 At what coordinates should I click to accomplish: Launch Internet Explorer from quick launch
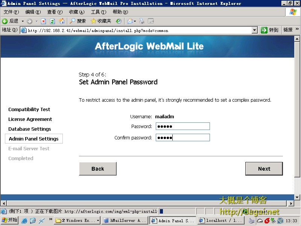point(24,220)
